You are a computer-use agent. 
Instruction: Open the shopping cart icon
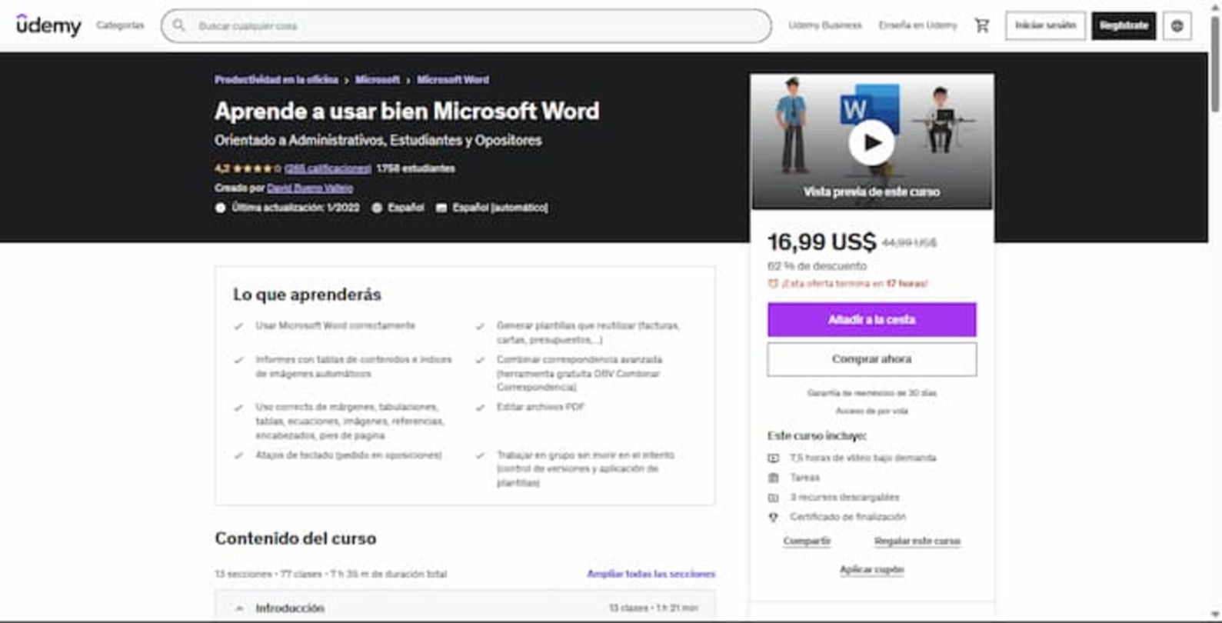pyautogui.click(x=982, y=25)
